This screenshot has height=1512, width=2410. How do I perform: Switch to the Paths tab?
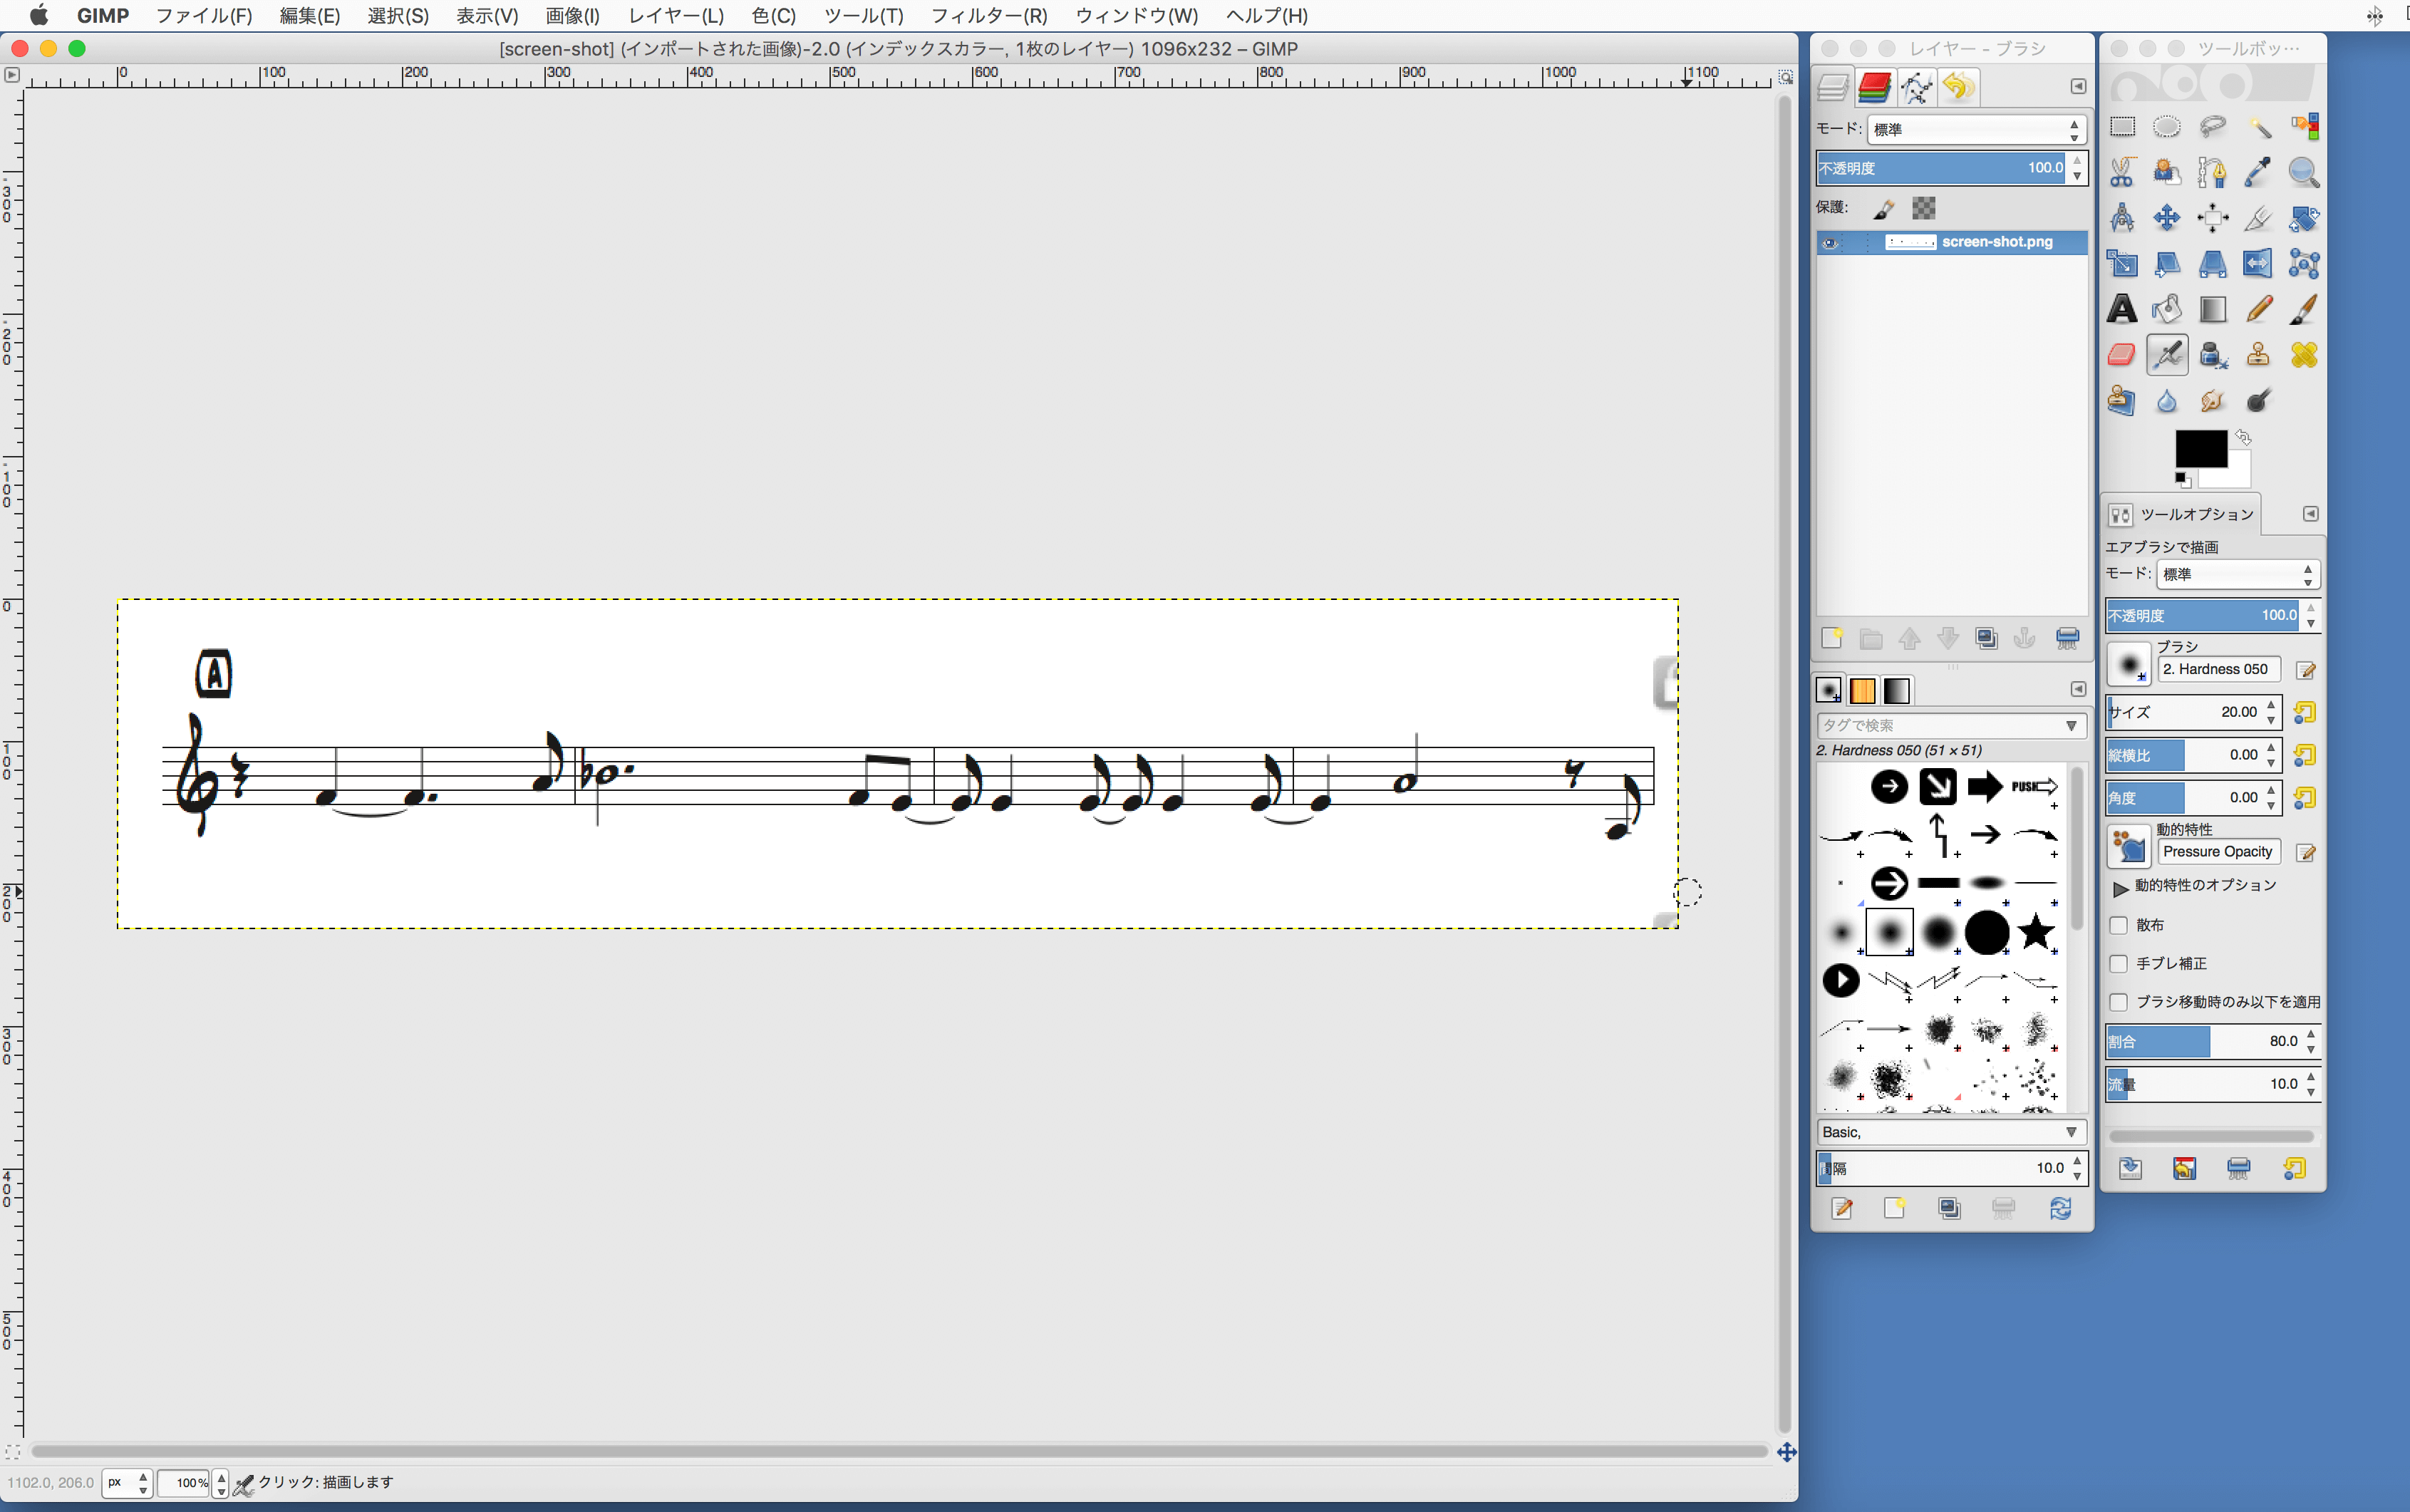tap(1916, 88)
